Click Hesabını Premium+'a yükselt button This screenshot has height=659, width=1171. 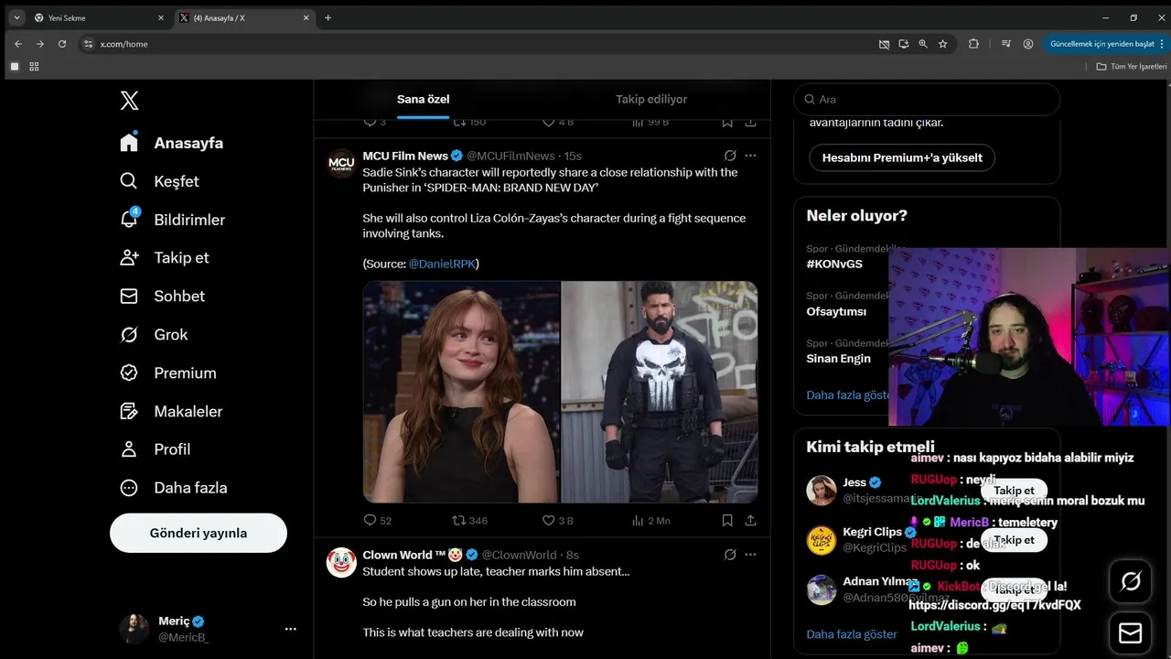(902, 157)
